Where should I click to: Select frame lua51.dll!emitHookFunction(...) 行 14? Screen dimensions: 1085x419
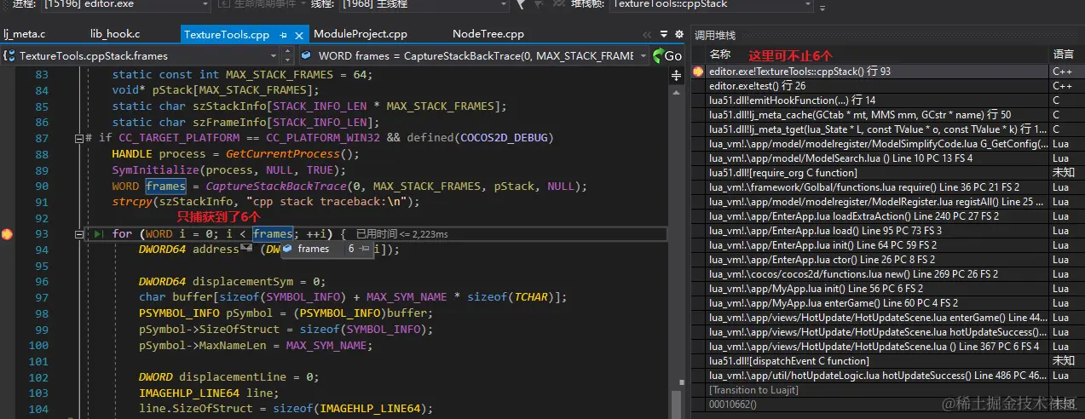coord(887,100)
